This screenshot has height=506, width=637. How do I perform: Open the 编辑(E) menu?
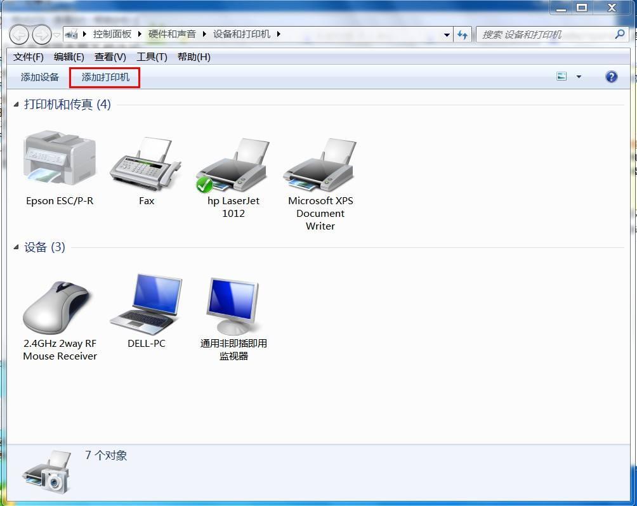point(69,57)
